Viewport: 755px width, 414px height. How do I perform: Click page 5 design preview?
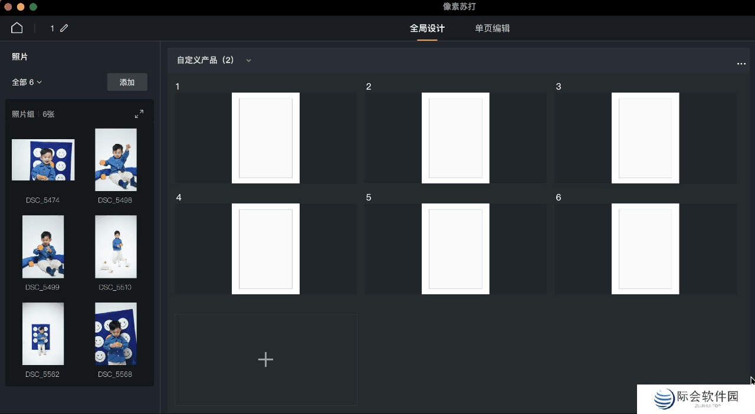click(x=455, y=248)
